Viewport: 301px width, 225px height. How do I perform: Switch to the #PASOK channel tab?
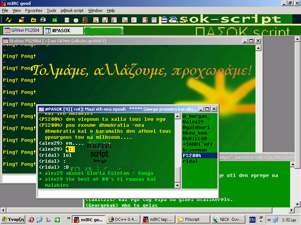pyautogui.click(x=63, y=31)
